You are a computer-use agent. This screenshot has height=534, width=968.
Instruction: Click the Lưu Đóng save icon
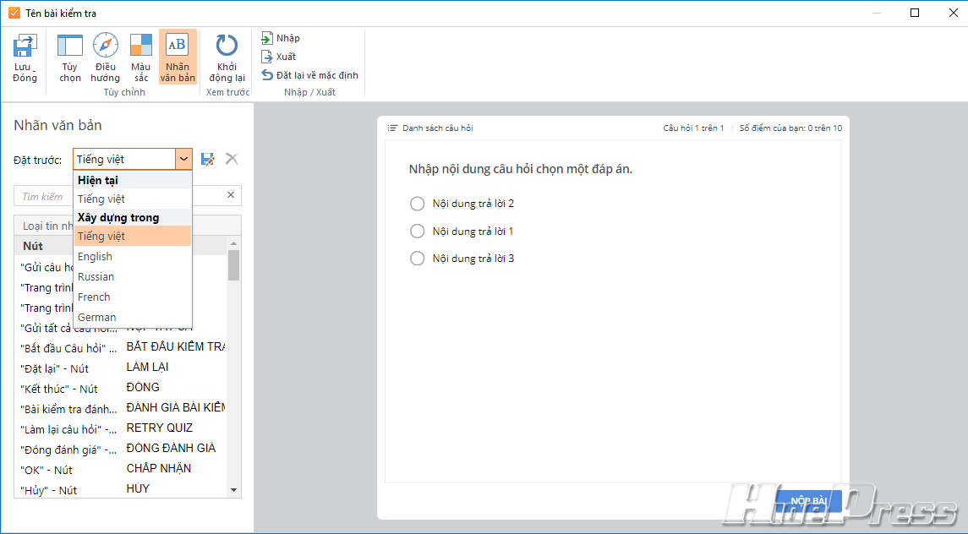(25, 46)
